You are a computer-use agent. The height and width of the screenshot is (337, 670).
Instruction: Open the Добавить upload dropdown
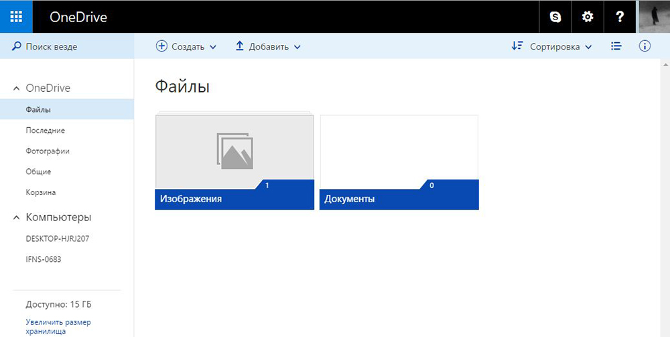click(x=268, y=47)
